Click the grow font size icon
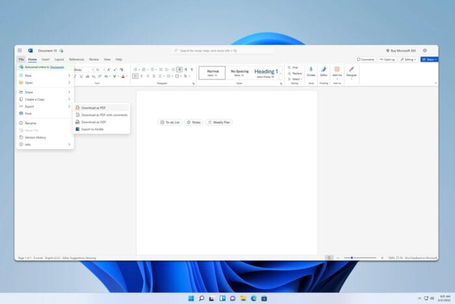 click(x=109, y=70)
